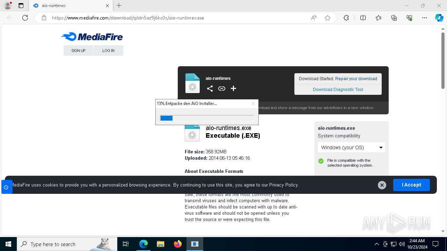Click Repair your download link

click(356, 79)
